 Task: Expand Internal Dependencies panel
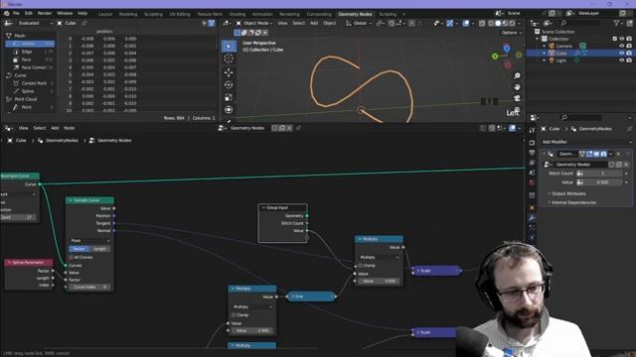572,202
